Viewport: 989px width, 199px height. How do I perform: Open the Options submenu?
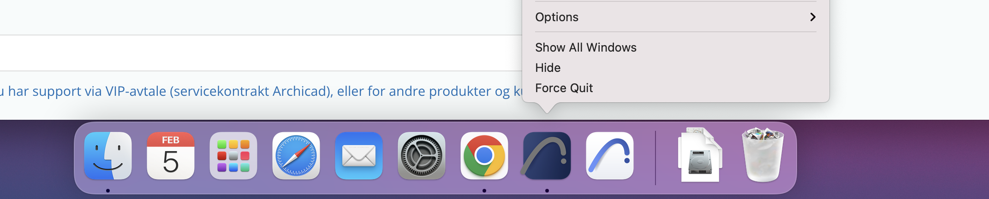[557, 17]
